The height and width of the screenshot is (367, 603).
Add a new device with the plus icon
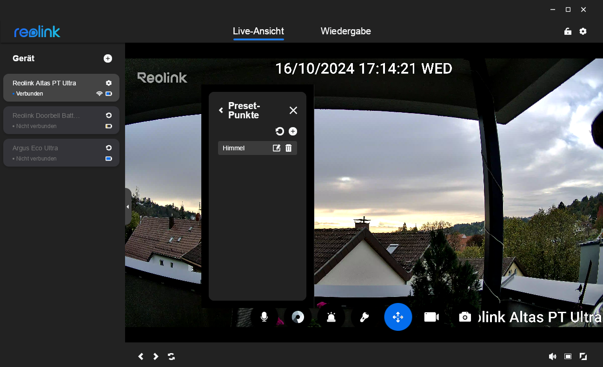point(108,58)
